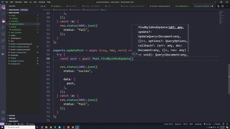The height and width of the screenshot is (129, 230).
Task: Open the Windows Start menu
Action: pyautogui.click(x=2, y=127)
